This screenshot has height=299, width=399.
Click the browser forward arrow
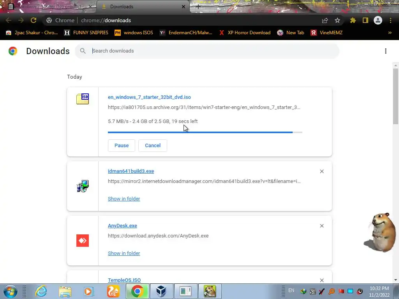click(21, 20)
